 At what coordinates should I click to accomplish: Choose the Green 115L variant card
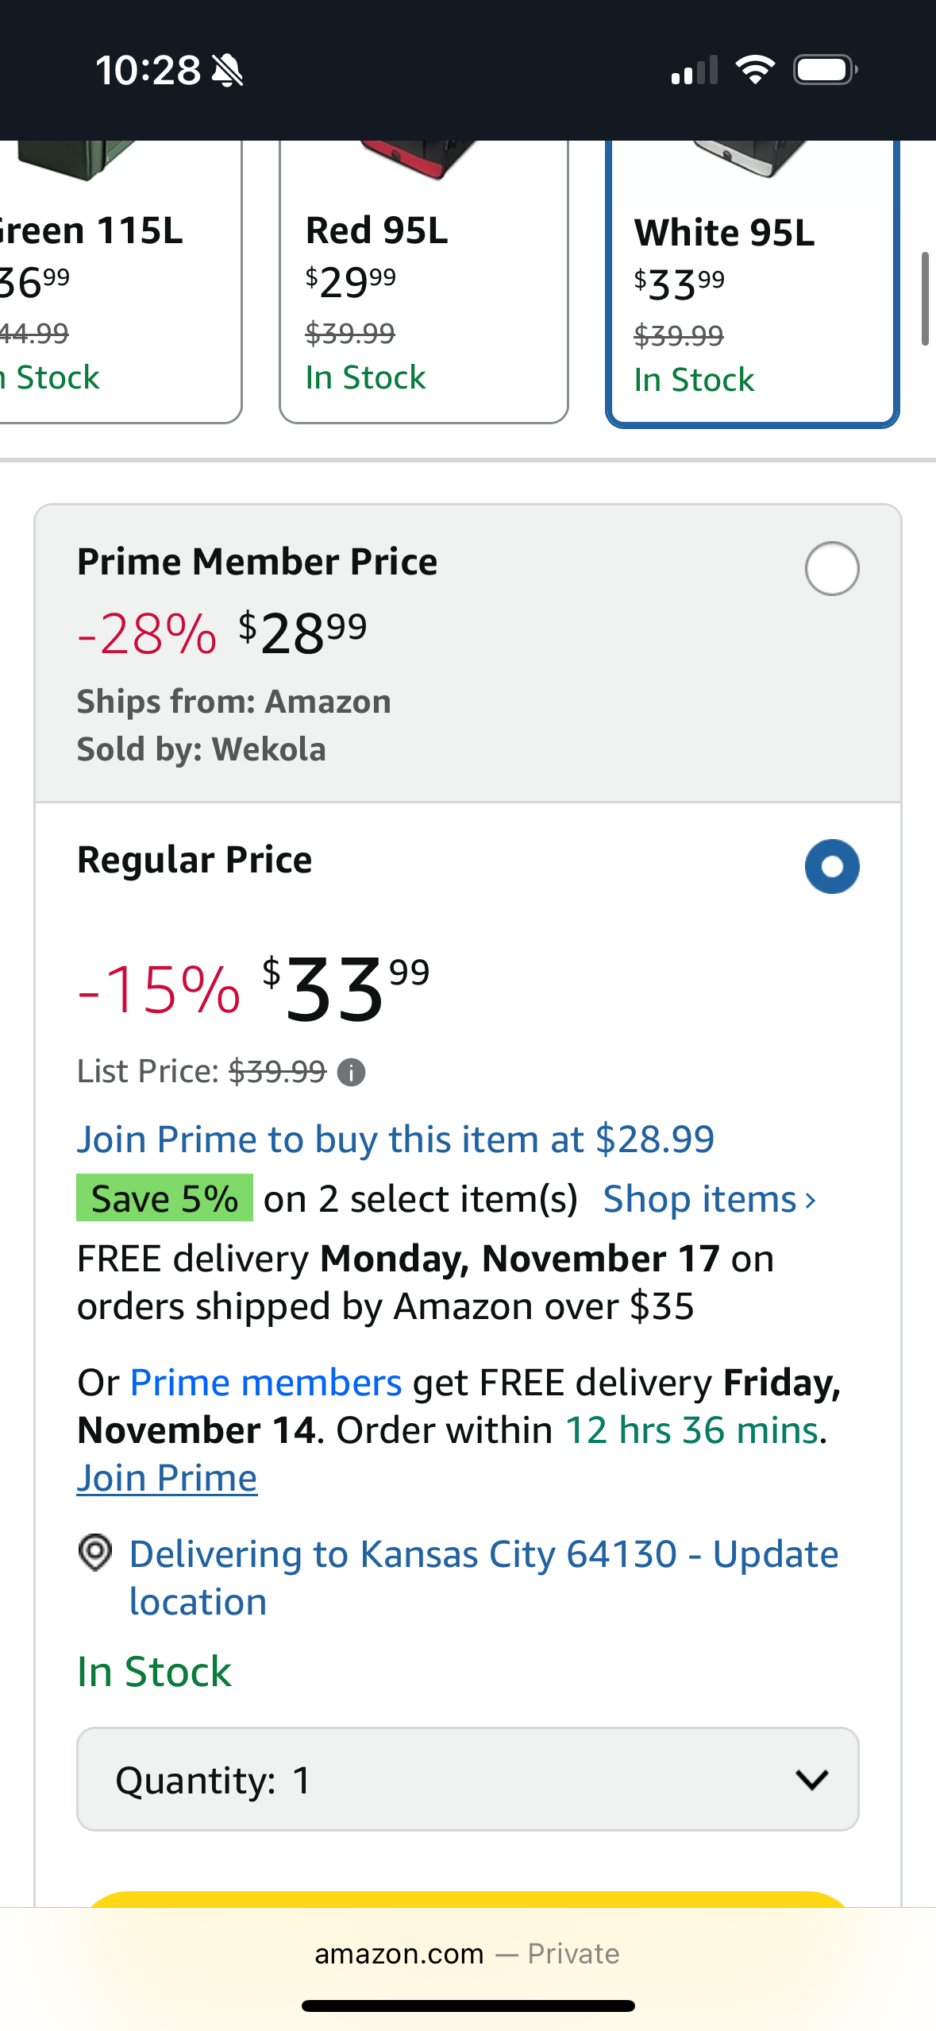(x=119, y=286)
